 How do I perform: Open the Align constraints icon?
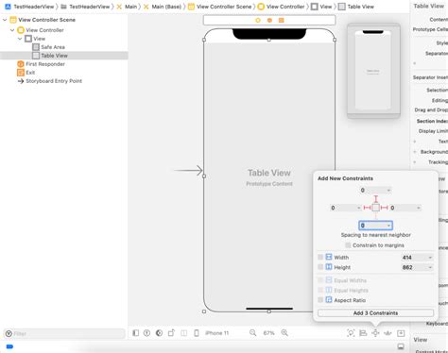[363, 333]
